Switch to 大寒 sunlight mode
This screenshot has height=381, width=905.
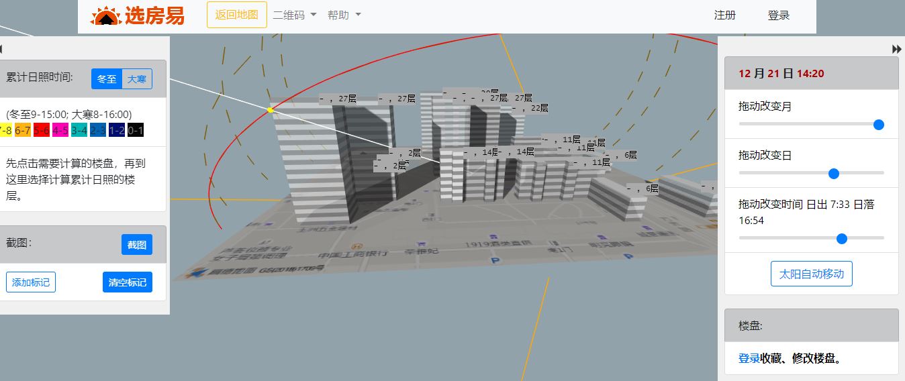coord(137,79)
